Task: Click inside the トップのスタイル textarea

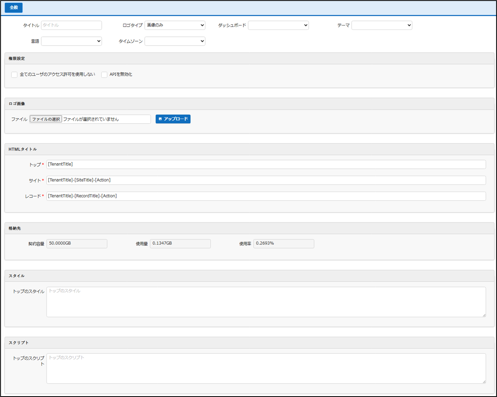Action: click(266, 302)
